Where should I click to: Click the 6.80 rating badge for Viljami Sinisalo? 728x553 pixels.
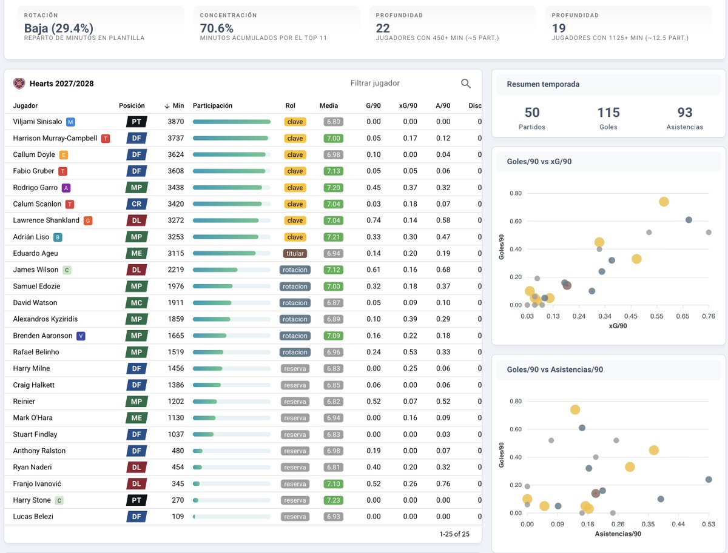tap(334, 122)
